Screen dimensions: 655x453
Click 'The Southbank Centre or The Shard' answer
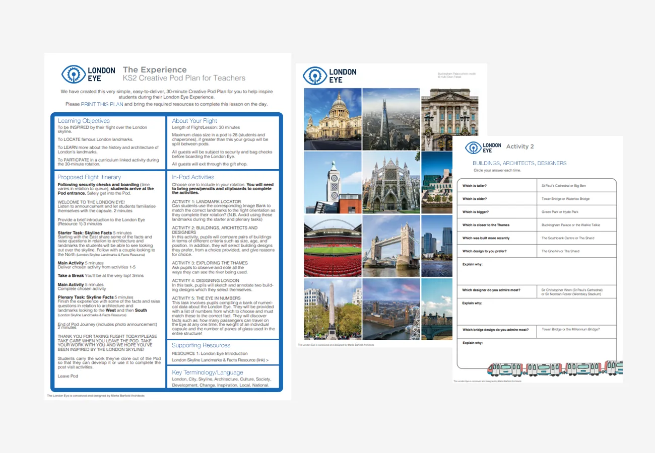(567, 238)
